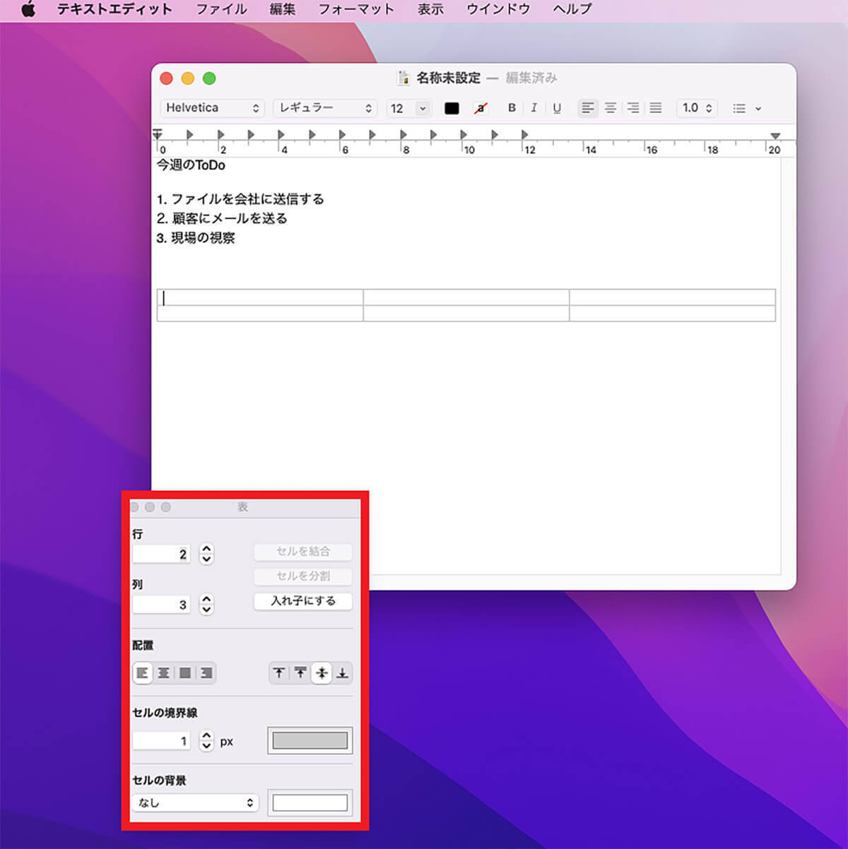The width and height of the screenshot is (848, 849).
Task: Click the text 今週のToDo
Action: pos(191,165)
